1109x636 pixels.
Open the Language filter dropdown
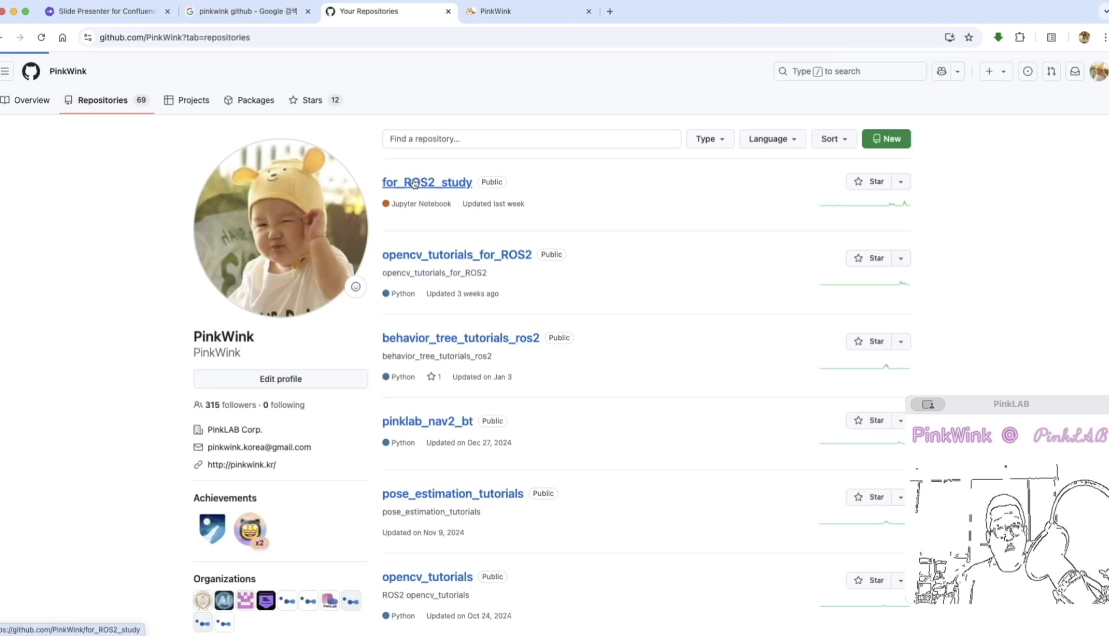772,139
